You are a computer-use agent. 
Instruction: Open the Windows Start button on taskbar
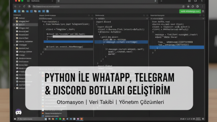(x=15, y=119)
